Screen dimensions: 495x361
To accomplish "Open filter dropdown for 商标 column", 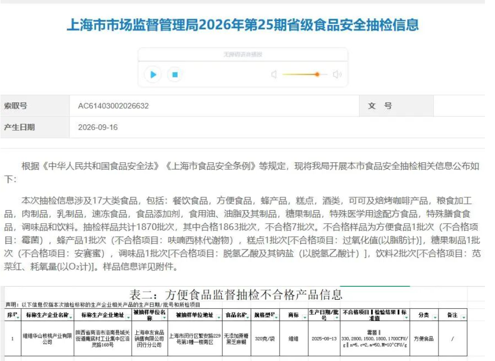I will (x=305, y=317).
